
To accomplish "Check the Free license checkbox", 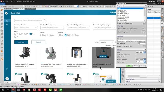I will coord(59,35).
